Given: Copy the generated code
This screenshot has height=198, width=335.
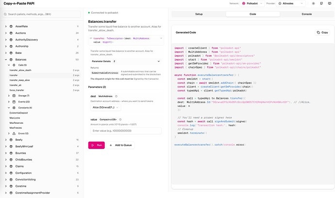Looking at the screenshot, I should click(x=322, y=33).
